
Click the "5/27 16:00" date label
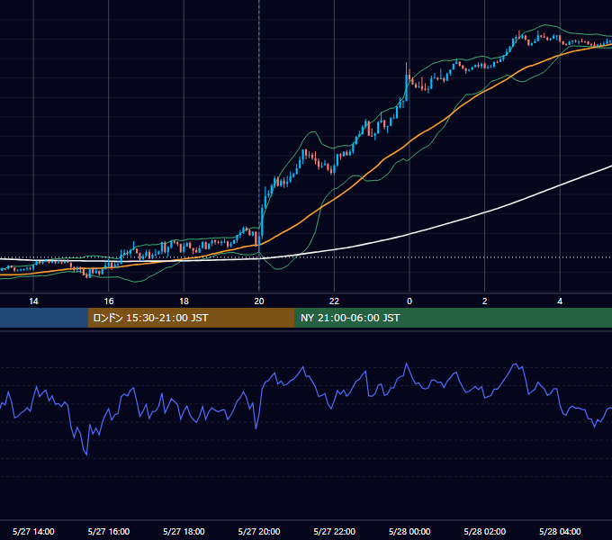(x=109, y=531)
